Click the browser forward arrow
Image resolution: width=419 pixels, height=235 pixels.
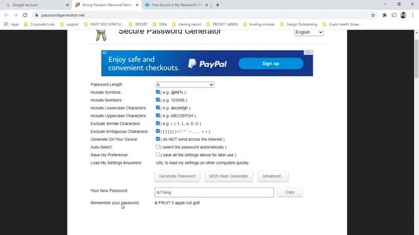16,15
